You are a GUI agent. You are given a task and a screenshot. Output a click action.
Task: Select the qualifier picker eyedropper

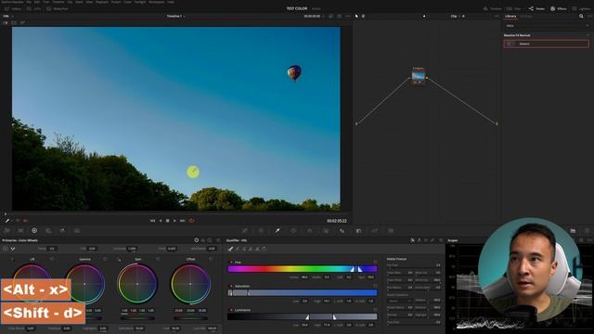click(x=230, y=249)
